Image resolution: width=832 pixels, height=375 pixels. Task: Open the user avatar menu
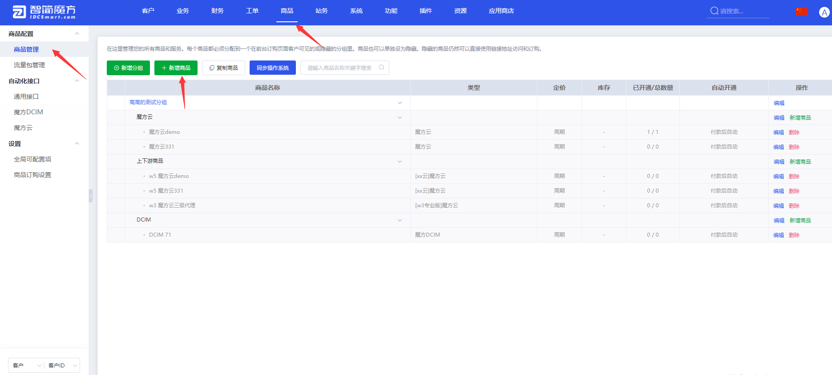824,12
